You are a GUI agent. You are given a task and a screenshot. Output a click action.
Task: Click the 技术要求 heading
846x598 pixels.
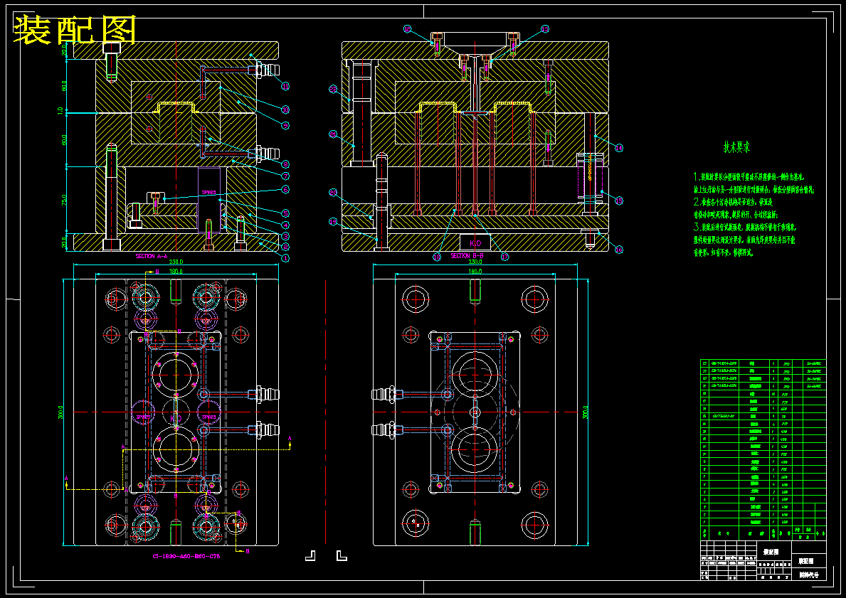(x=736, y=146)
